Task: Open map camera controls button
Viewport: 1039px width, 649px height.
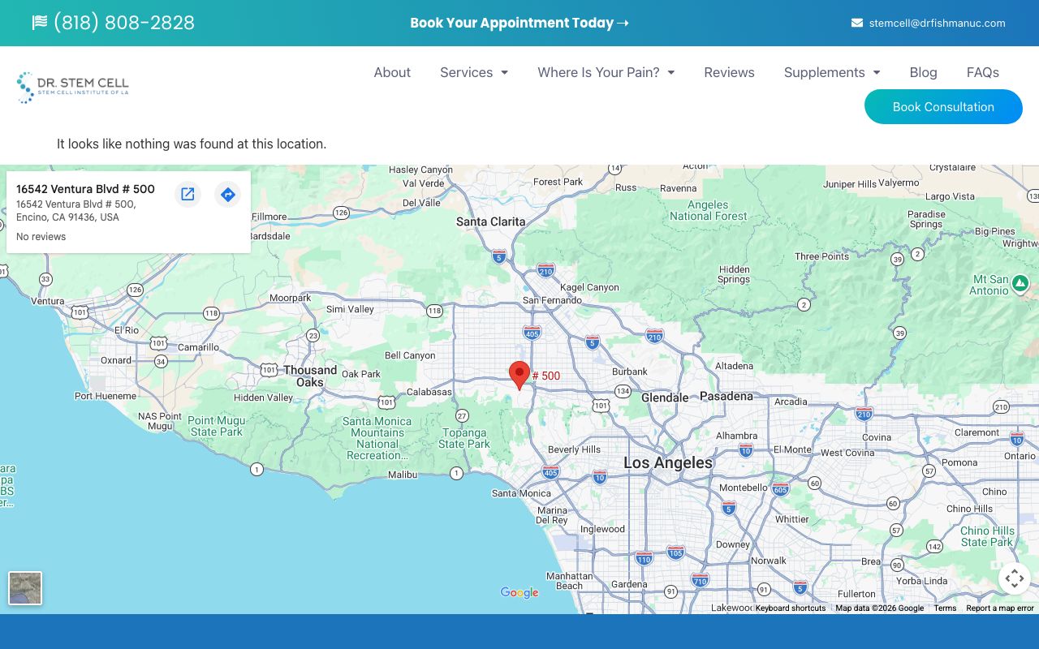Action: coord(1014,578)
